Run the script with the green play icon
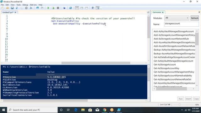This screenshot has width=201, height=113. tap(48, 8)
